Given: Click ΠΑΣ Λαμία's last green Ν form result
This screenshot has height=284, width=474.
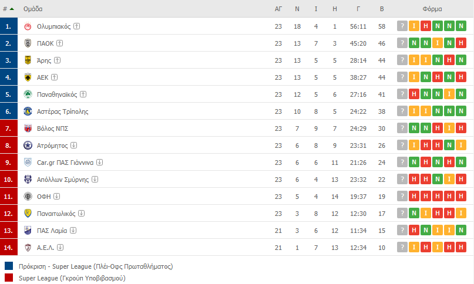Looking at the screenshot, I should (461, 230).
